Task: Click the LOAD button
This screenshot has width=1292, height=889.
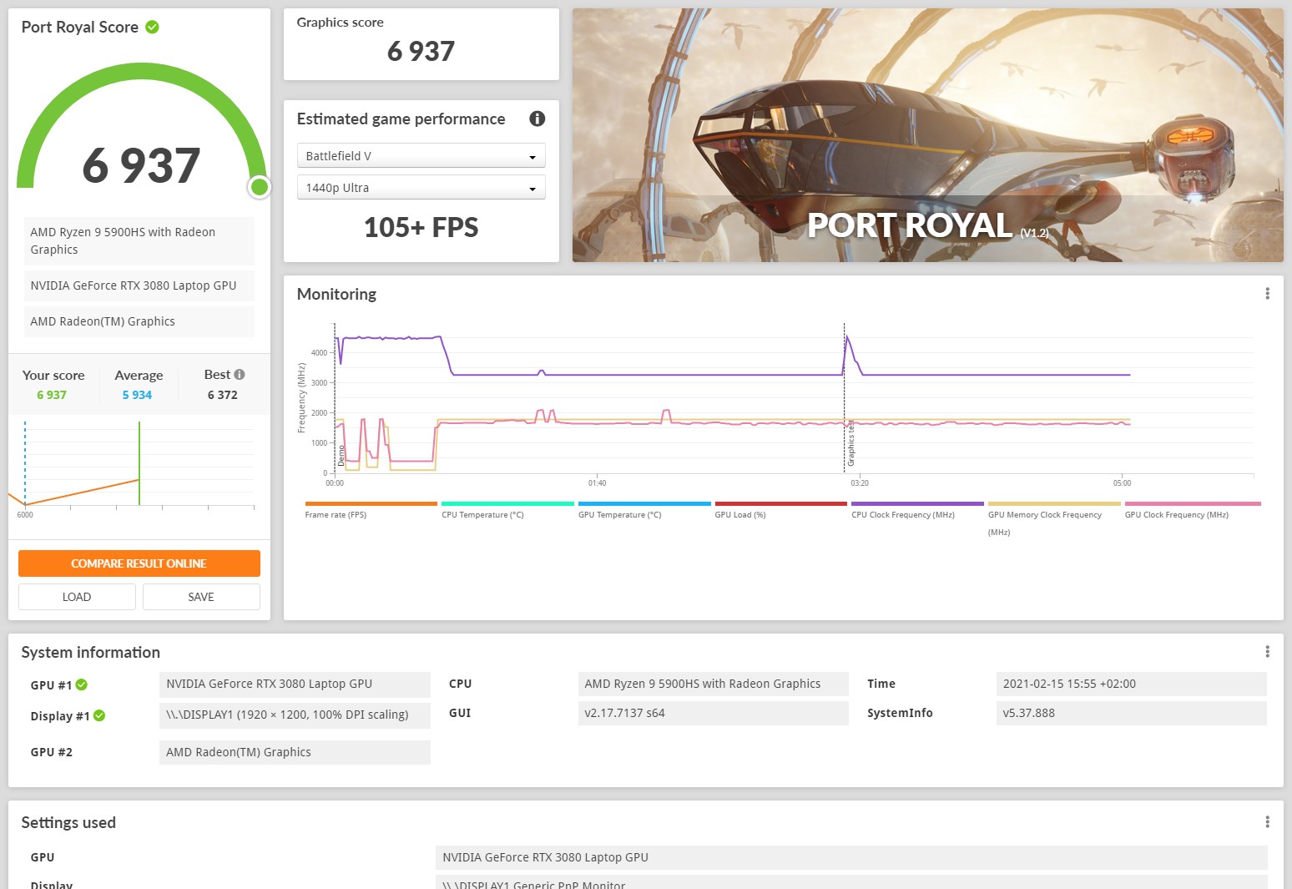Action: (77, 597)
